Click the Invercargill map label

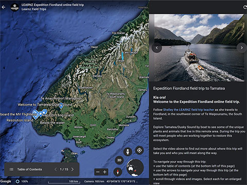79,137
